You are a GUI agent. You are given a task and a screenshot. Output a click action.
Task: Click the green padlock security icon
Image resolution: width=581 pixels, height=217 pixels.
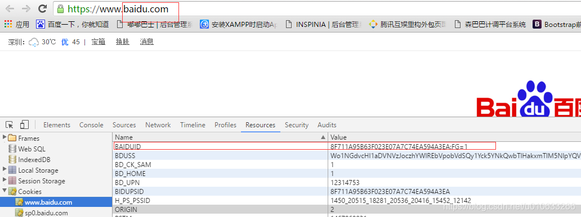(60, 9)
